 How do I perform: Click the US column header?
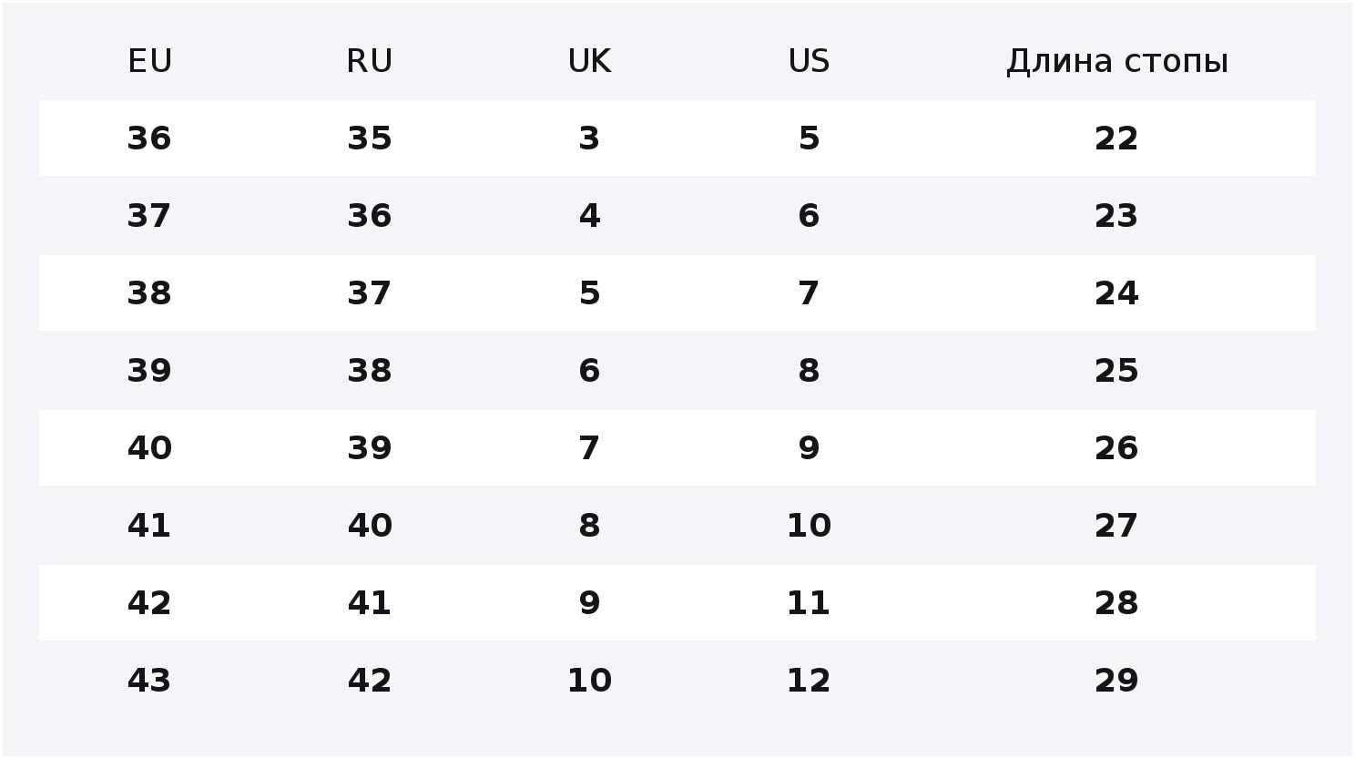[809, 61]
